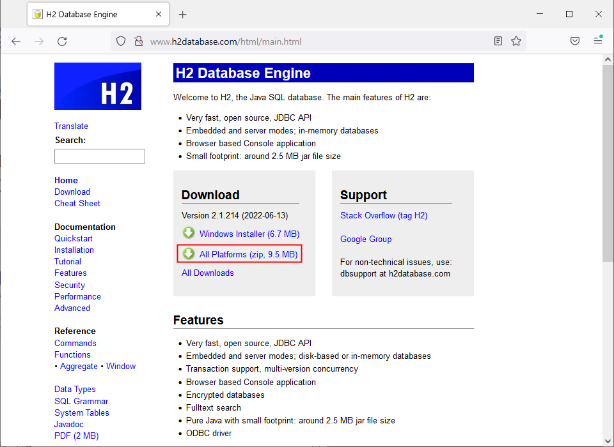Bookmark this page with the star icon

click(516, 41)
